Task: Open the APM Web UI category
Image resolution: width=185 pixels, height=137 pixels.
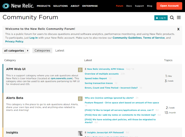Action: click(x=16, y=69)
